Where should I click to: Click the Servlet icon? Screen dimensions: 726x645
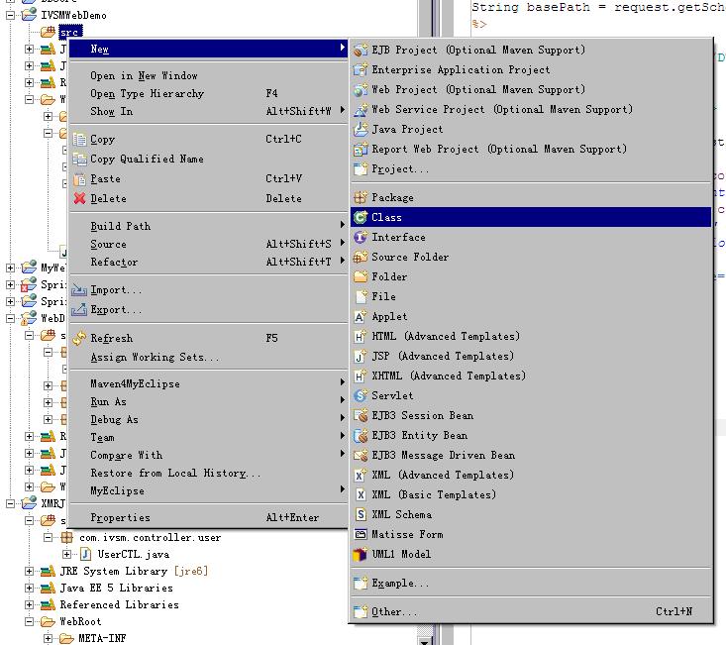pyautogui.click(x=361, y=396)
